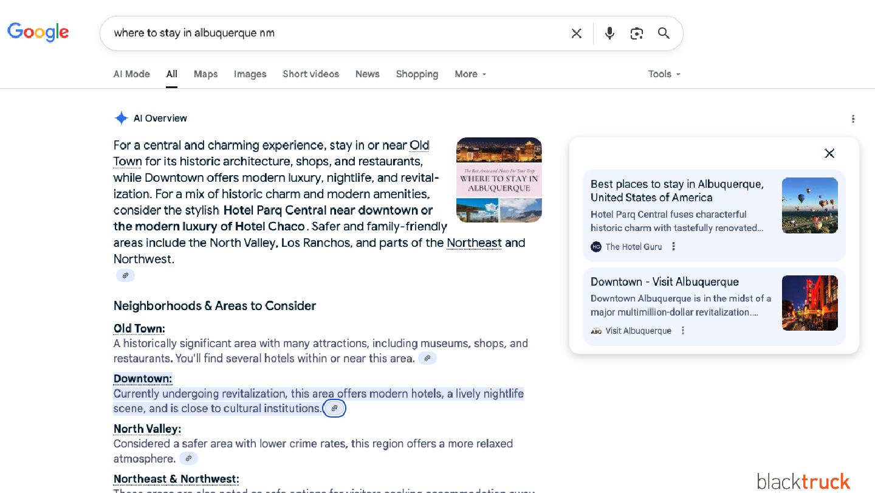
Task: Switch to Short videos tab
Action: (x=311, y=74)
